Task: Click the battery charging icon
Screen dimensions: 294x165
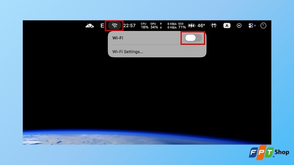Action: tap(191, 26)
